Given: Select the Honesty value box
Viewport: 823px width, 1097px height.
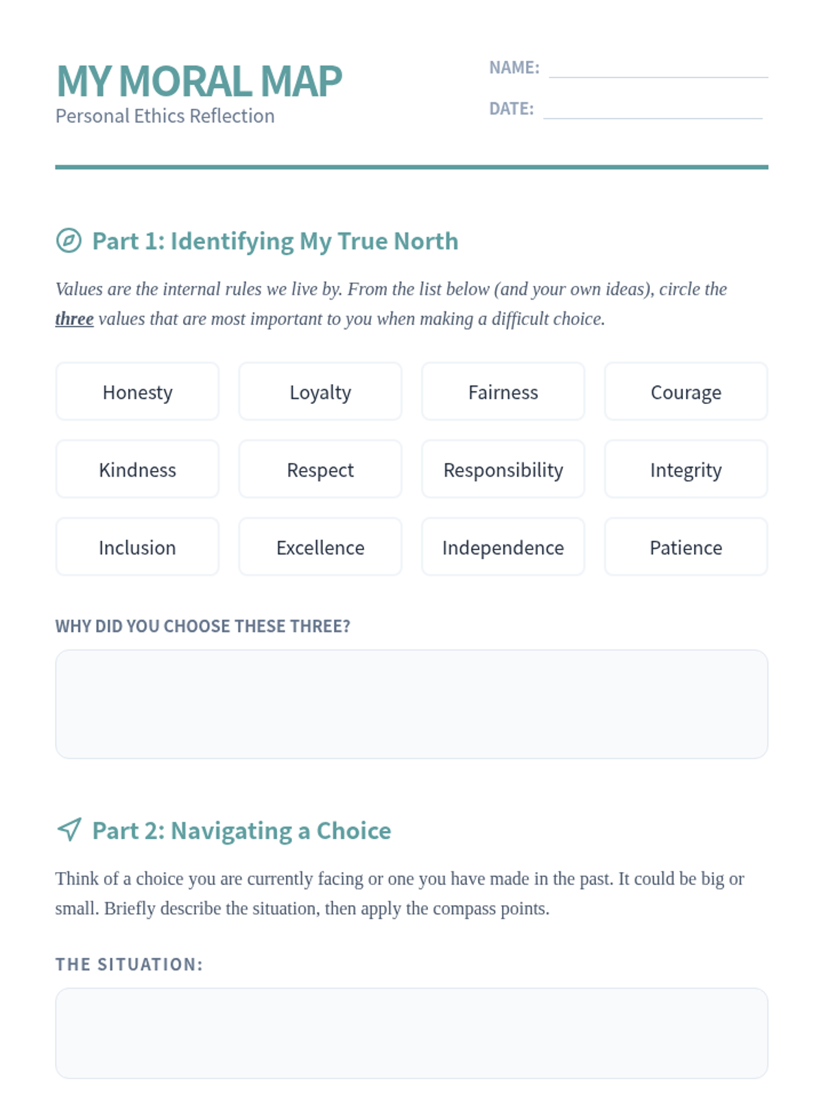Looking at the screenshot, I should [x=137, y=391].
